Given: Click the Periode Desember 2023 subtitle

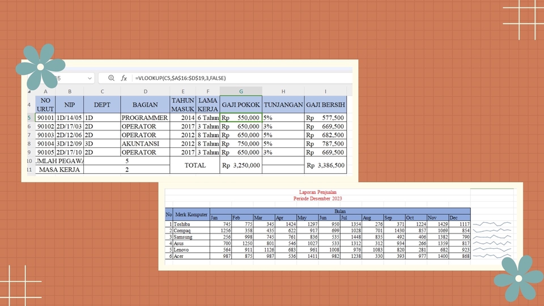Looking at the screenshot, I should click(317, 198).
